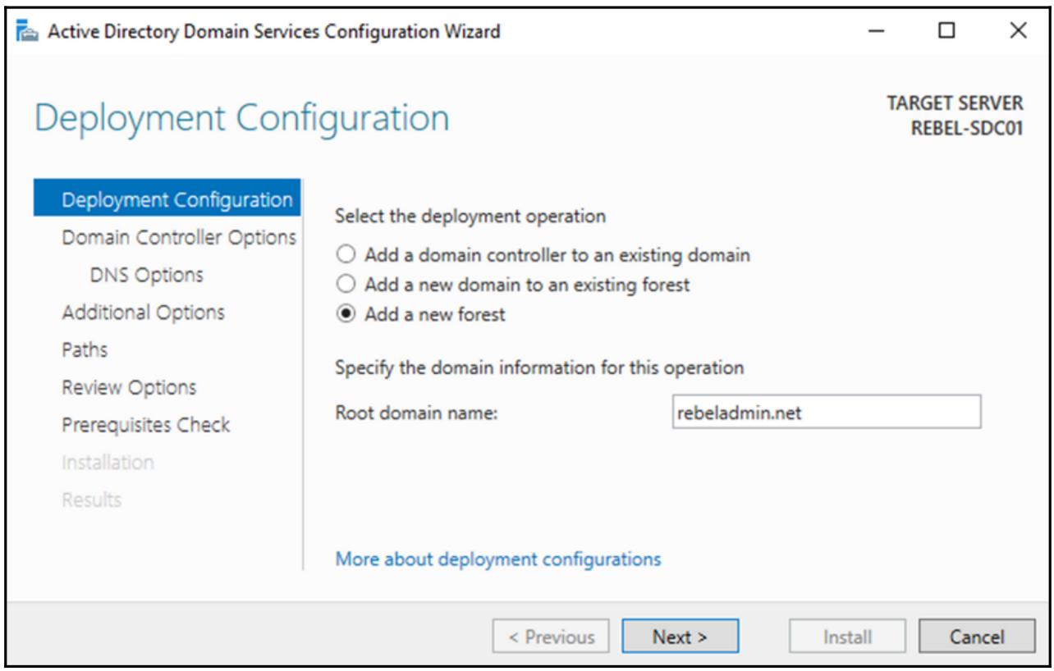Open the Paths step

pyautogui.click(x=85, y=349)
